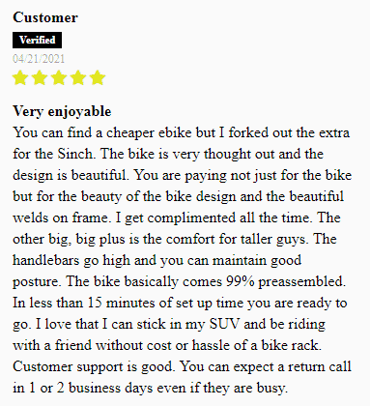Click the phrase hassle of a bike rack

(x=257, y=345)
